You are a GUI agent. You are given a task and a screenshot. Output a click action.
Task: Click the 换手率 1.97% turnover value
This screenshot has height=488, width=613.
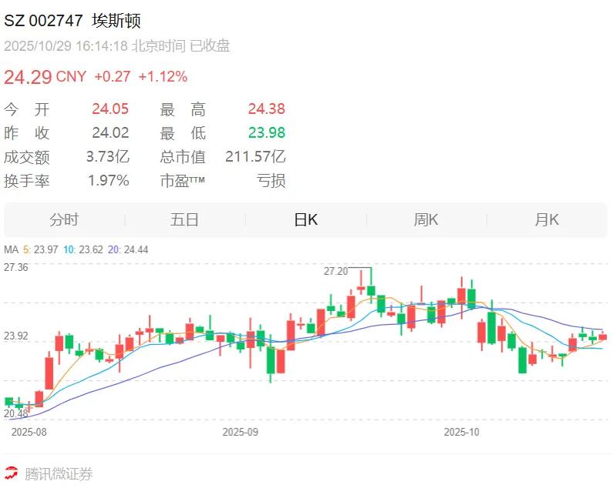click(x=108, y=180)
